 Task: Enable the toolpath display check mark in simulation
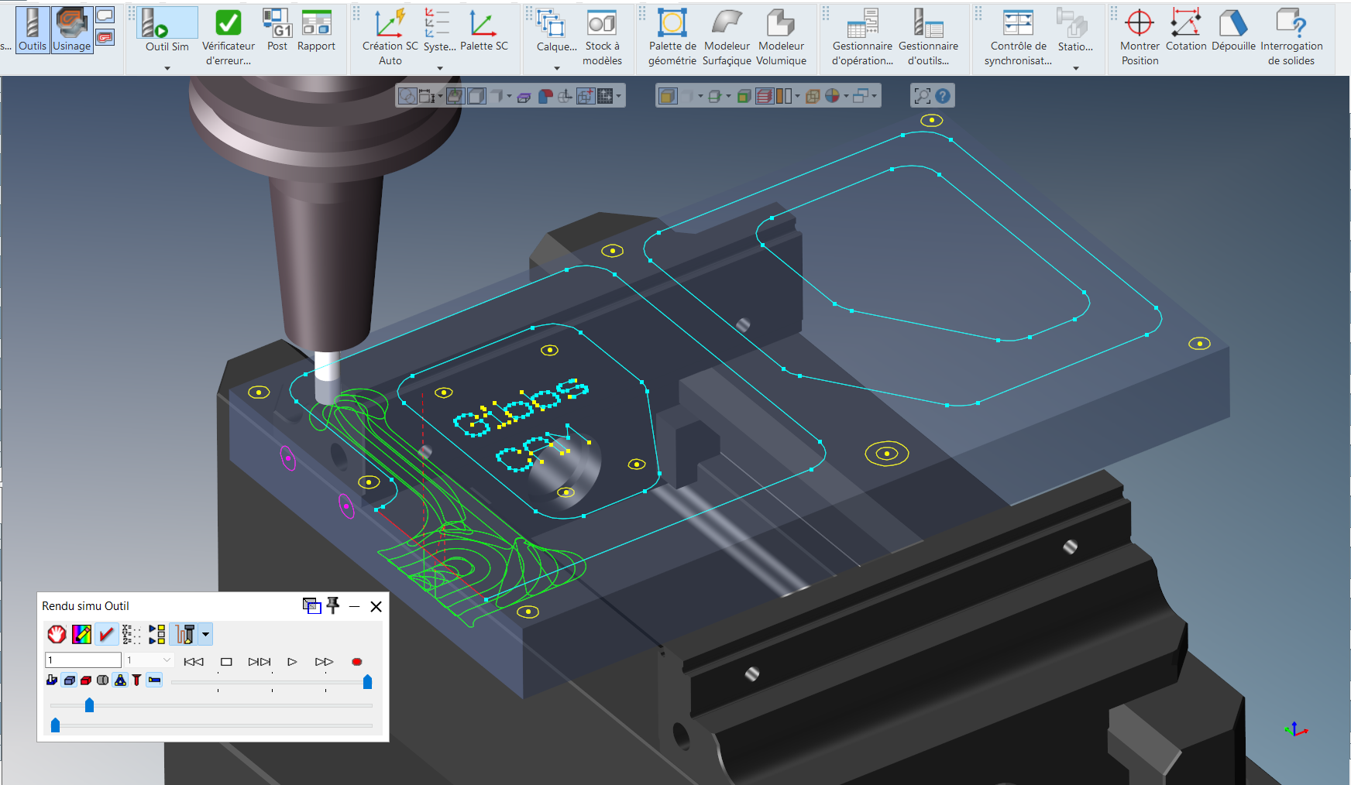coord(107,633)
